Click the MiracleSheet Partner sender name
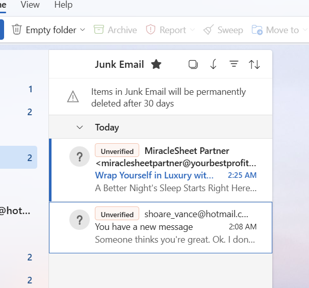Viewport: 309px width, 288px height. [187, 151]
